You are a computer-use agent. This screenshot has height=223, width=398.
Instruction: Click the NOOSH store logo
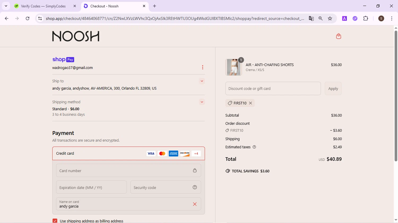(76, 36)
